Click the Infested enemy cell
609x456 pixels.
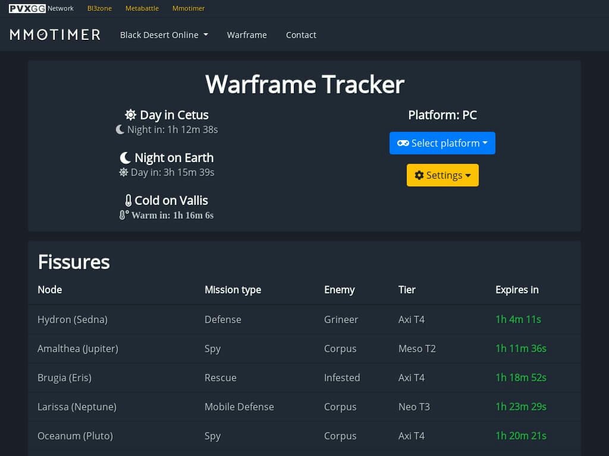point(342,378)
